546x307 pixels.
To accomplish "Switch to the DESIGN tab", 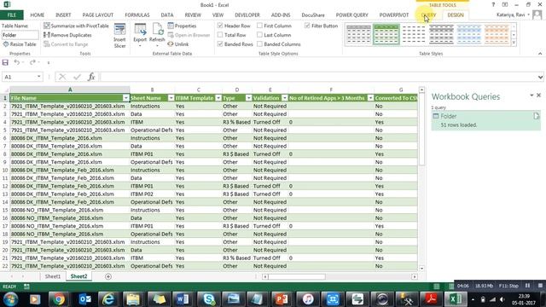I will tap(456, 15).
